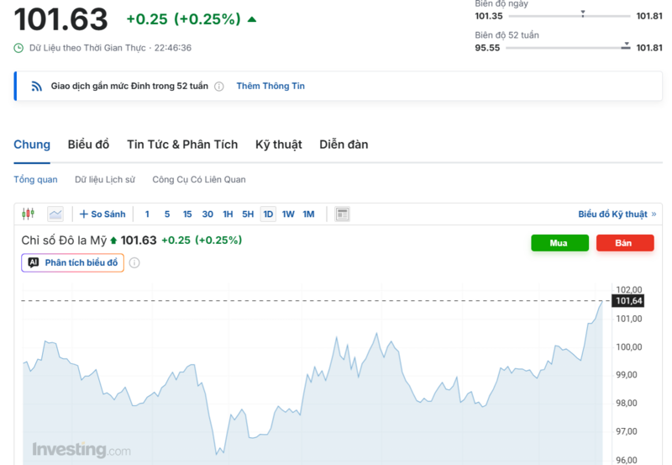Open the Biểu đồ Kỹ thuật link
The image size is (672, 465).
(612, 214)
